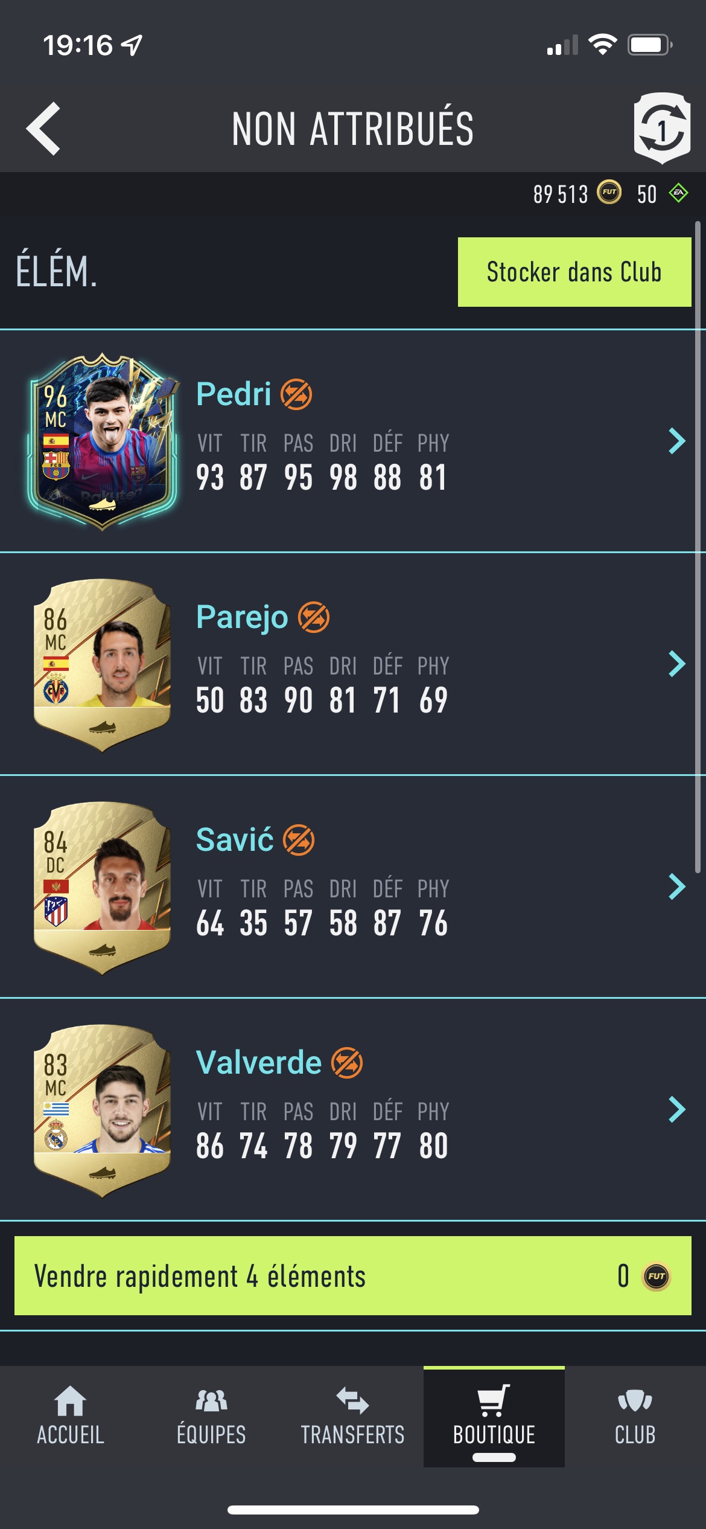Select the Pedri TOTS card thumbnail
Screen dimensions: 706x1529
(103, 441)
